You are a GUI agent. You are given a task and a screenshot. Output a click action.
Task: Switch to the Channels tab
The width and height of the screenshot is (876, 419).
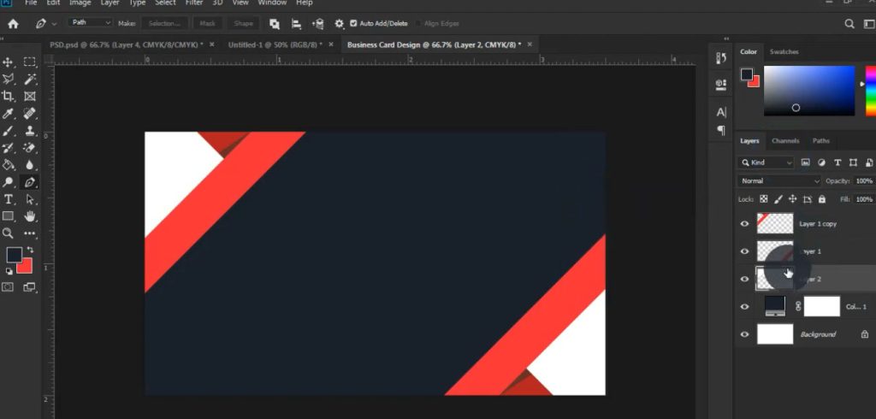tap(785, 141)
